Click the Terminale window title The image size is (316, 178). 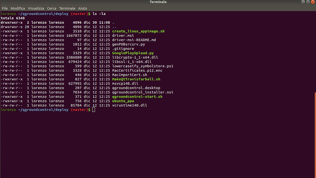[x=158, y=2]
